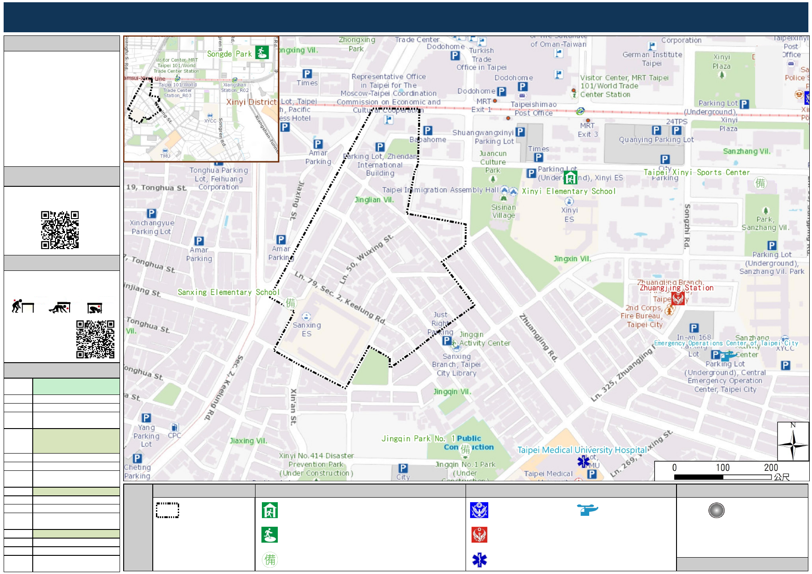This screenshot has width=812, height=574.
Task: Click the lower QR code near pictograms
Action: click(x=95, y=339)
